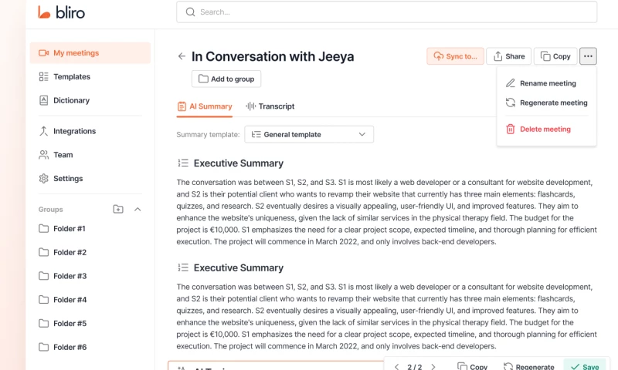Screen dimensions: 618x370
Task: Click the camera icon beside My meetings
Action: point(43,52)
